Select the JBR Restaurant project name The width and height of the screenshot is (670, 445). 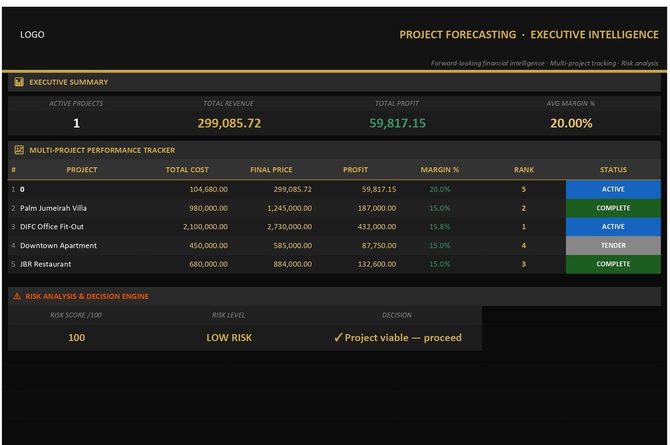(x=46, y=264)
